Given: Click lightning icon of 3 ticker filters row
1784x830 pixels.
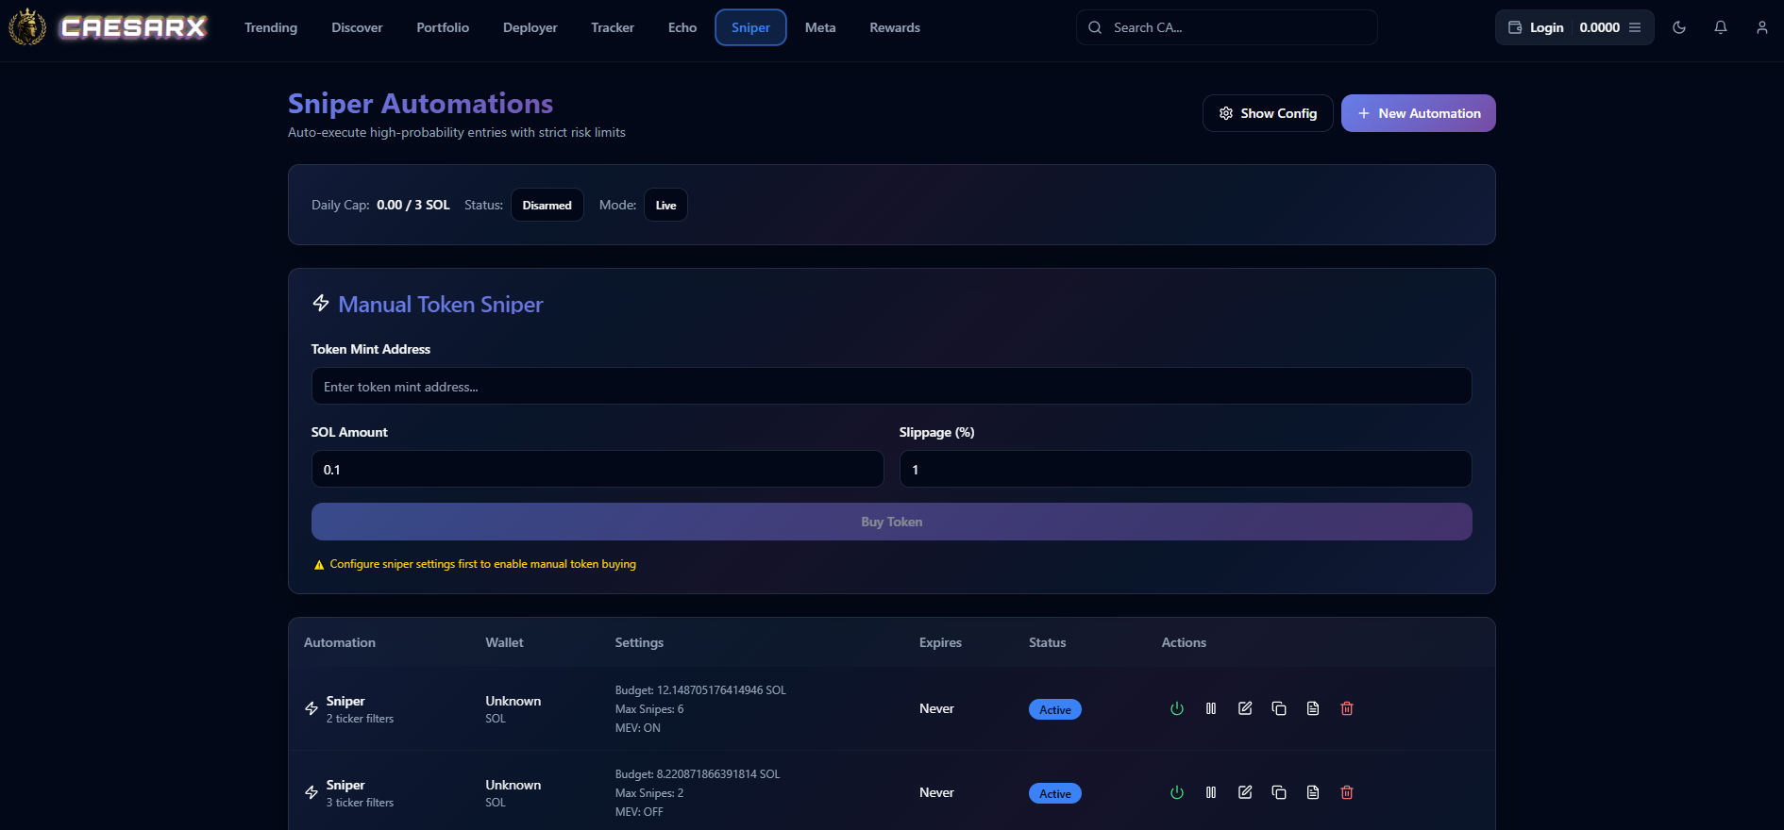Looking at the screenshot, I should click(x=311, y=792).
